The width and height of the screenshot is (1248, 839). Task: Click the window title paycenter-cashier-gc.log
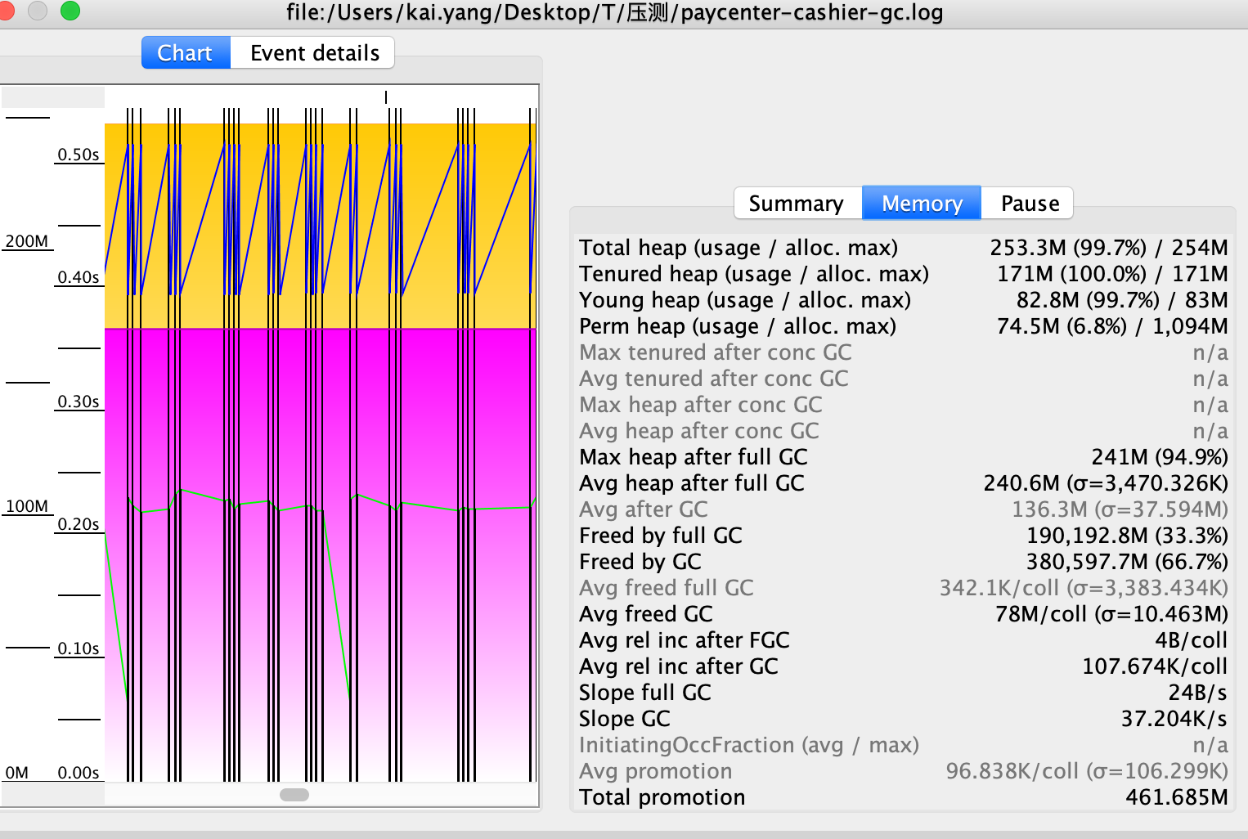pos(614,12)
